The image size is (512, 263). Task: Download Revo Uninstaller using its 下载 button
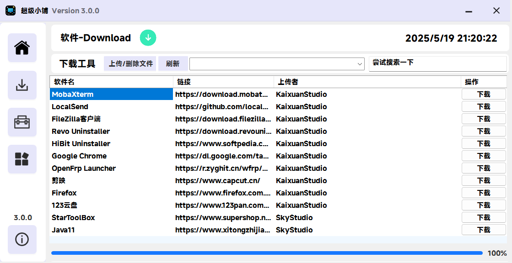tap(484, 131)
